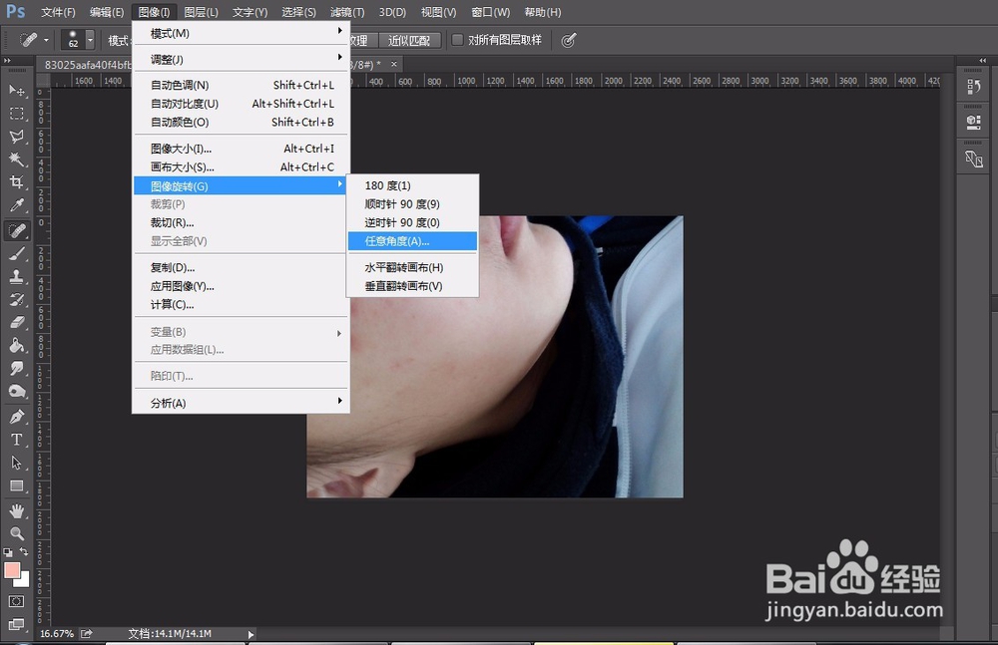Open the 3D panel icon in right dock

973,123
